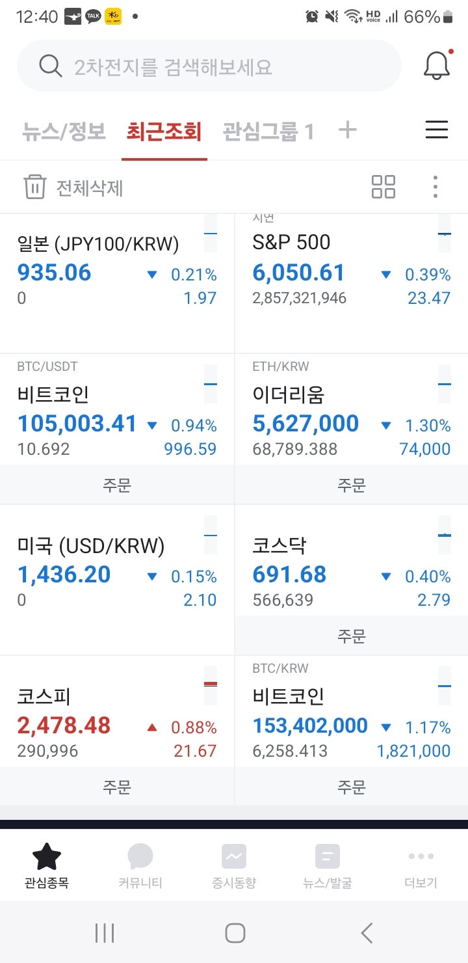Switch to grid view layout icon
This screenshot has height=963, width=468.
[383, 187]
